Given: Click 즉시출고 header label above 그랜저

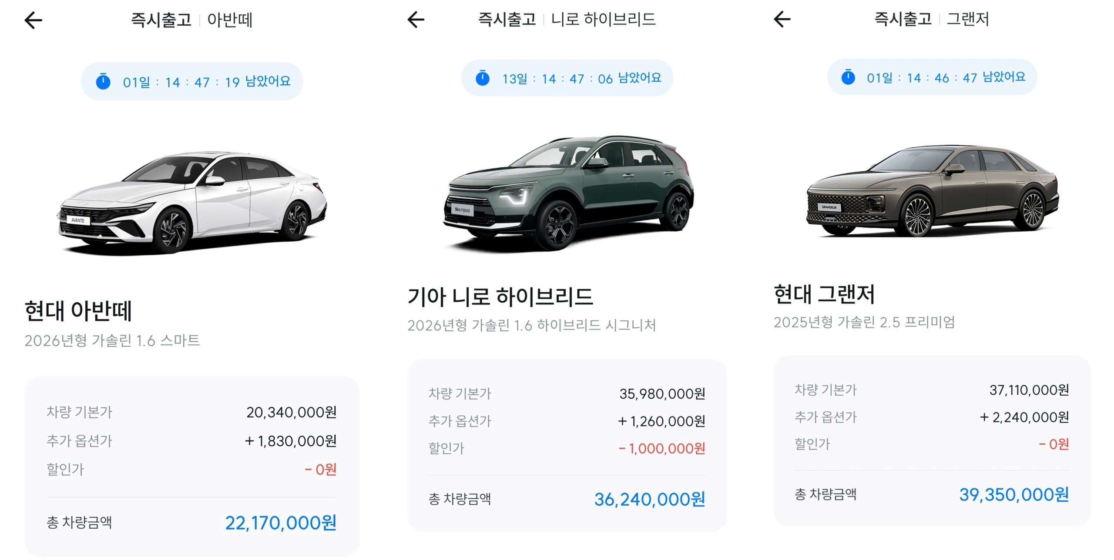Looking at the screenshot, I should pyautogui.click(x=903, y=19).
